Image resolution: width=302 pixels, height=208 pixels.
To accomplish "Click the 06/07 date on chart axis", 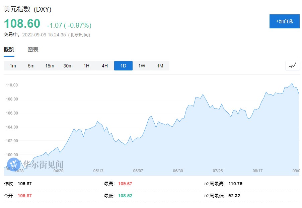I will (x=138, y=171).
